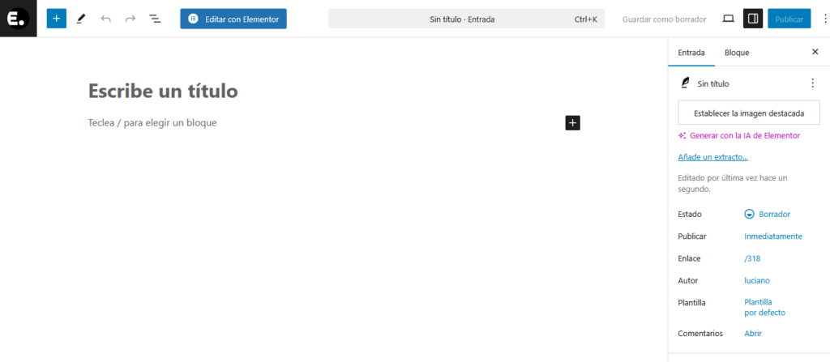
Task: Click the Redo arrow icon
Action: click(130, 19)
